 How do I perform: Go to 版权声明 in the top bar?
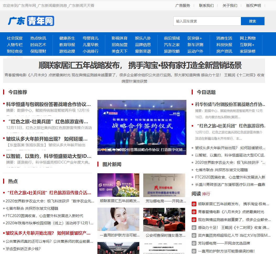coord(253,6)
